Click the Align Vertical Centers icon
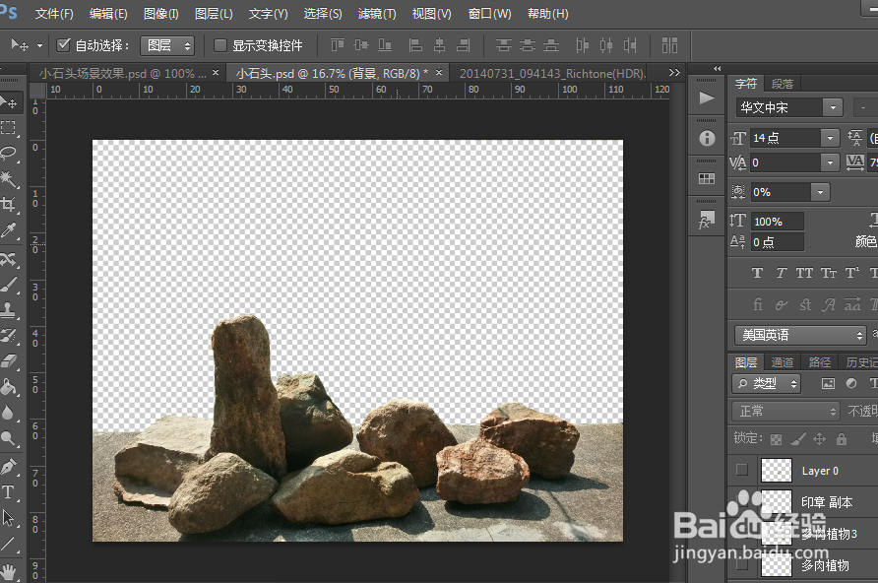 (x=361, y=44)
